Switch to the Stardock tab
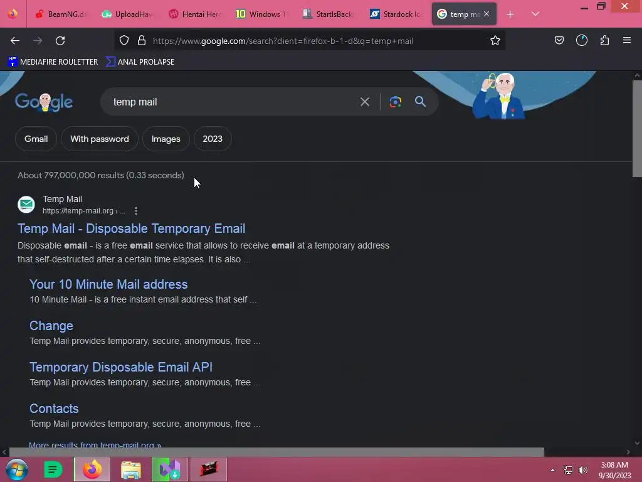The width and height of the screenshot is (642, 482). point(396,14)
